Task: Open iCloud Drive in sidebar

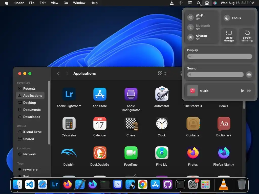Action: (30, 132)
